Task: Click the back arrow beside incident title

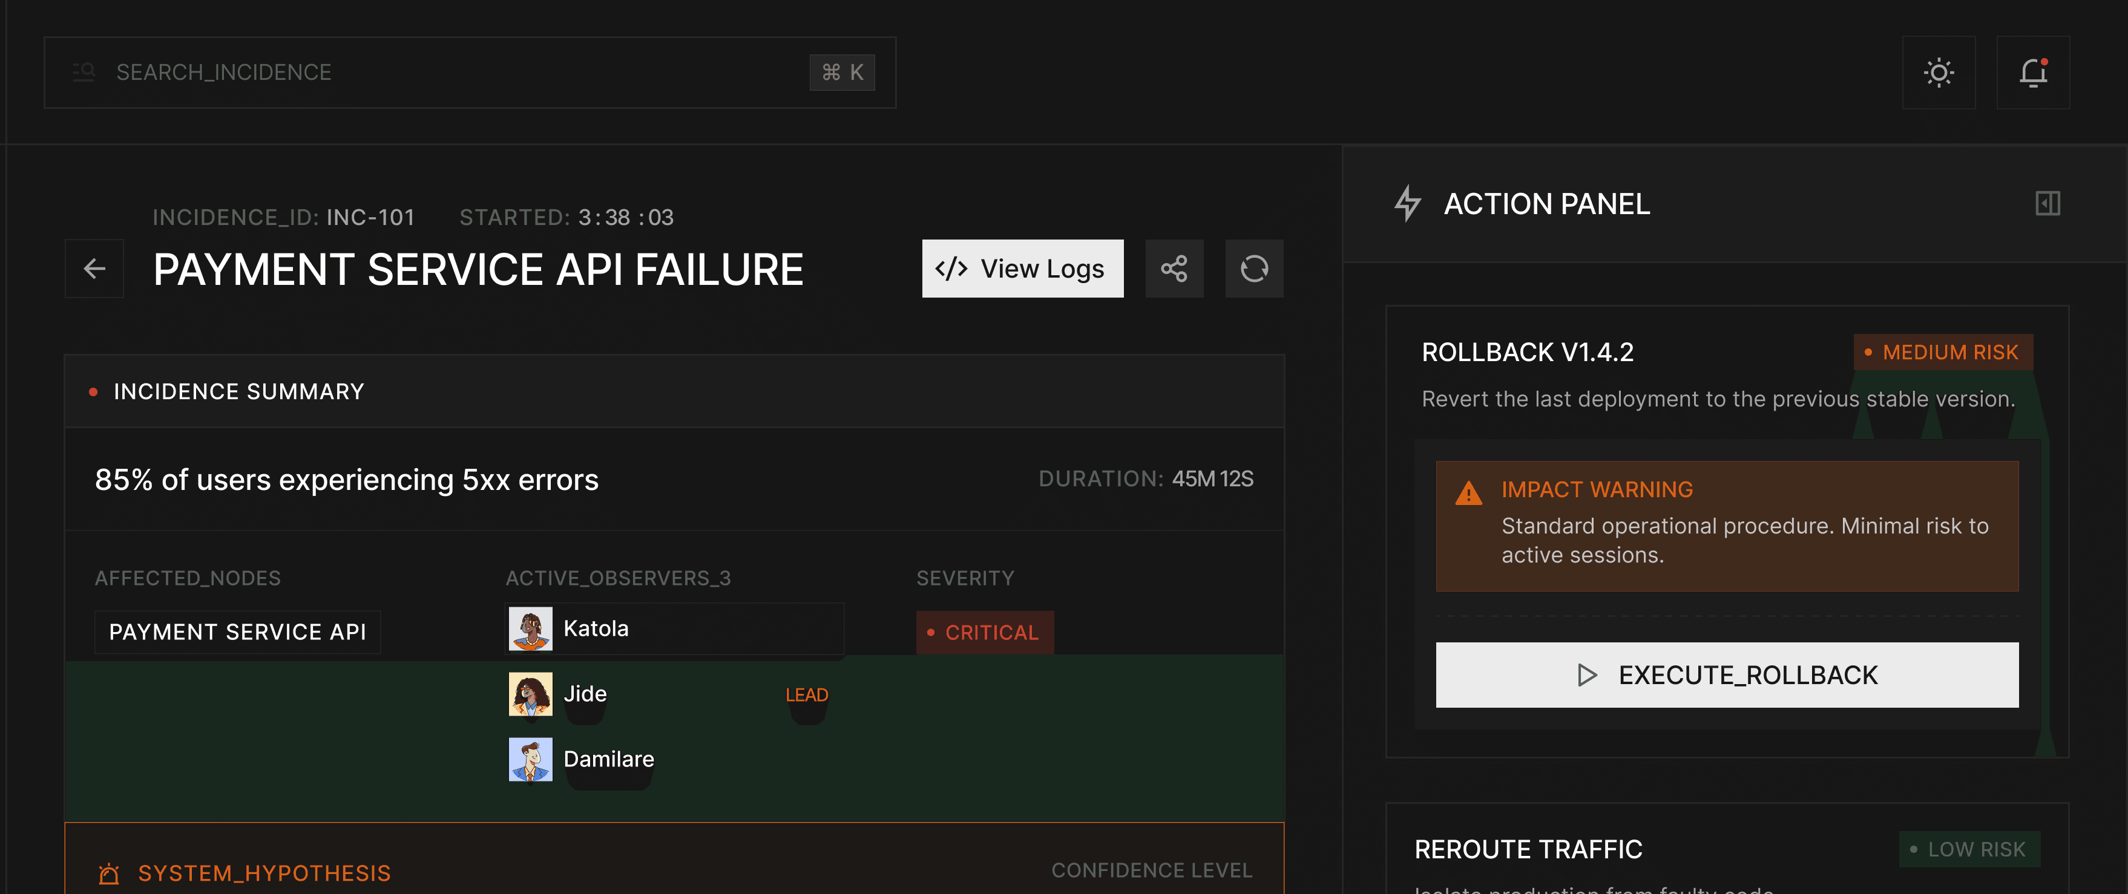Action: pos(94,269)
